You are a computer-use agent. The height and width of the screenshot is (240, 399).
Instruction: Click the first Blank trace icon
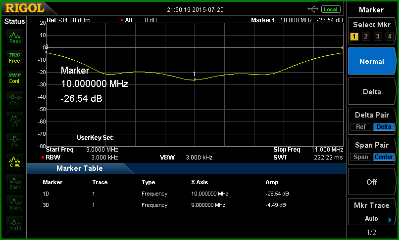pyautogui.click(x=15, y=183)
